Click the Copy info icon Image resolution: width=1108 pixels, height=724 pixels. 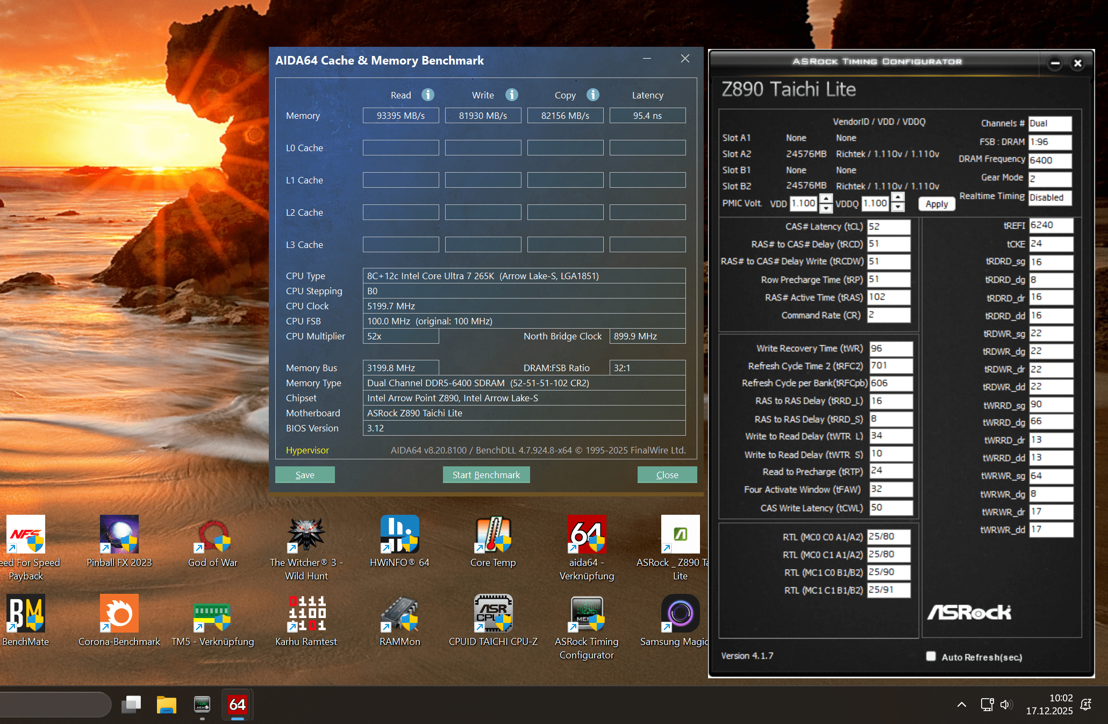click(593, 95)
